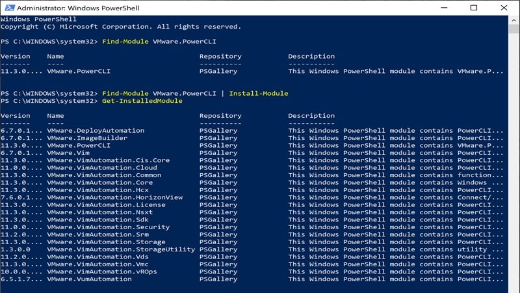The width and height of the screenshot is (520, 293).
Task: Click the VMware.ImageBuilder module name
Action: [x=87, y=138]
